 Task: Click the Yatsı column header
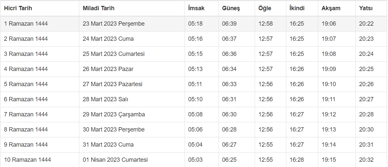366,8
